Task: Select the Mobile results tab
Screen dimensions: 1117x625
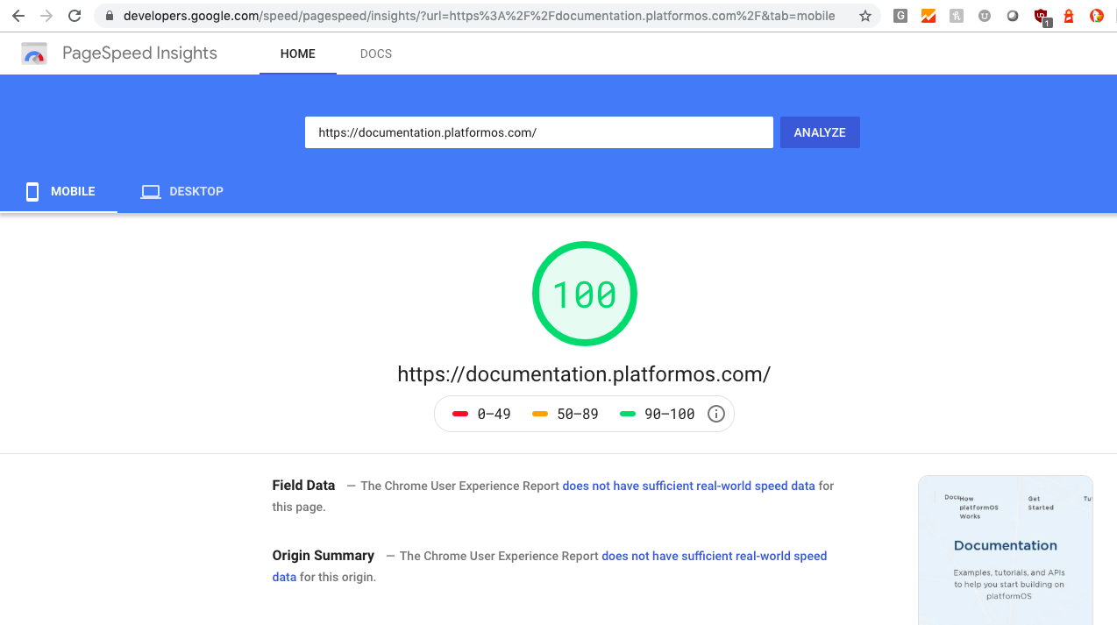Action: point(60,191)
